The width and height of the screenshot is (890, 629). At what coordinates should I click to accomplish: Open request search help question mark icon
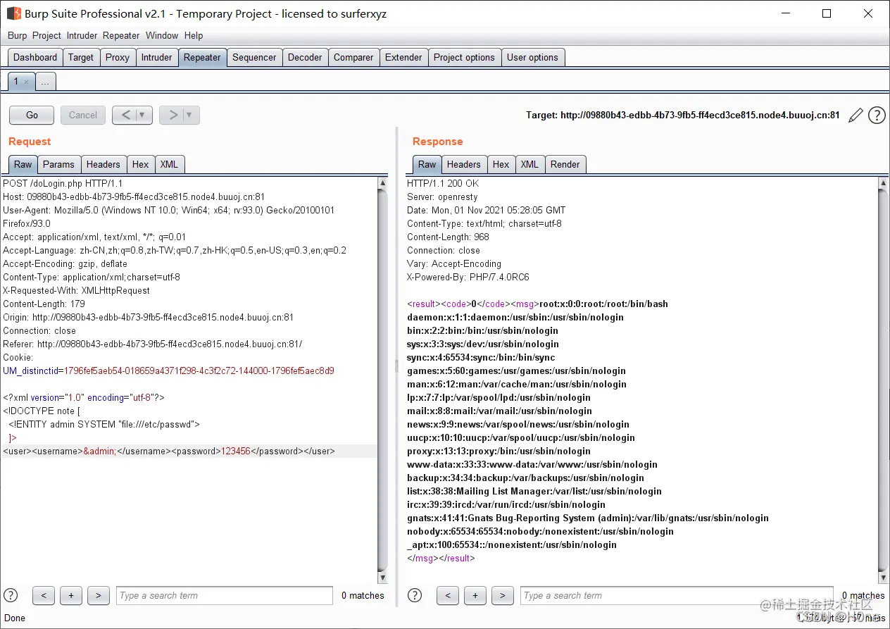11,595
